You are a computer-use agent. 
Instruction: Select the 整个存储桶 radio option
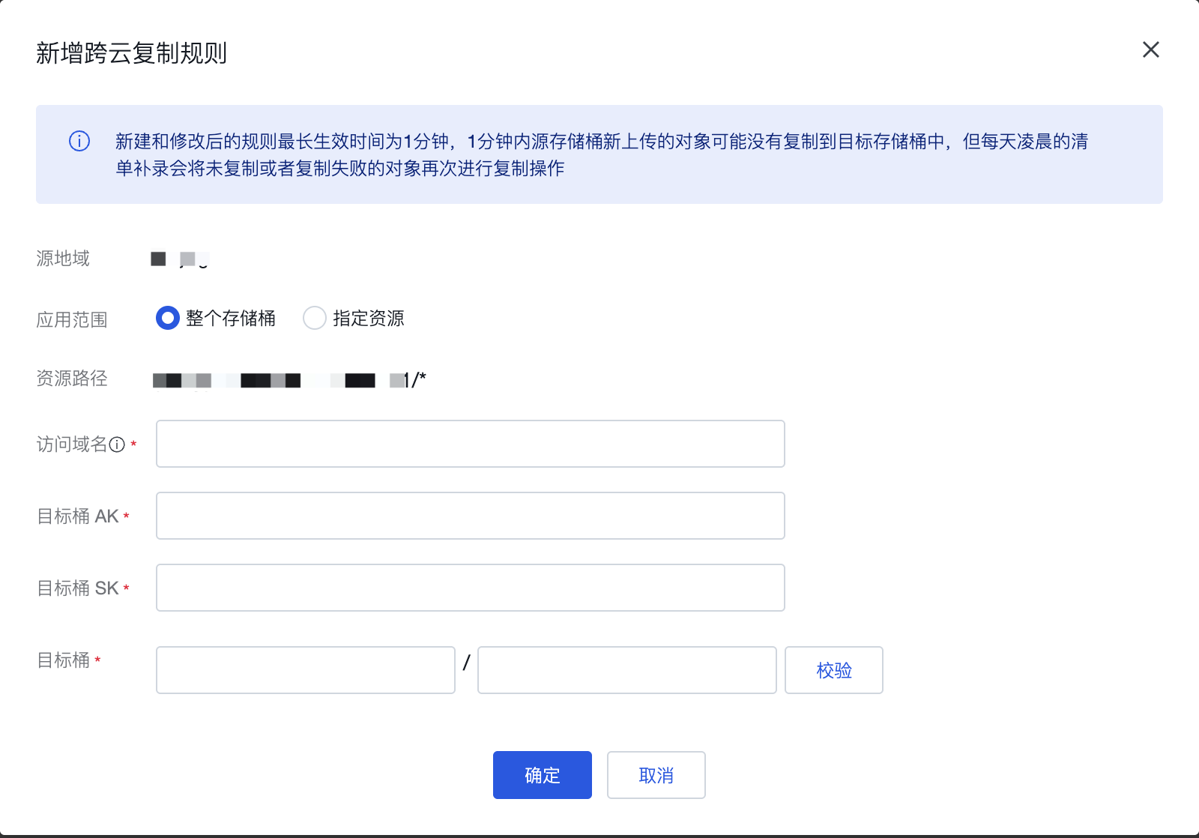pos(168,318)
